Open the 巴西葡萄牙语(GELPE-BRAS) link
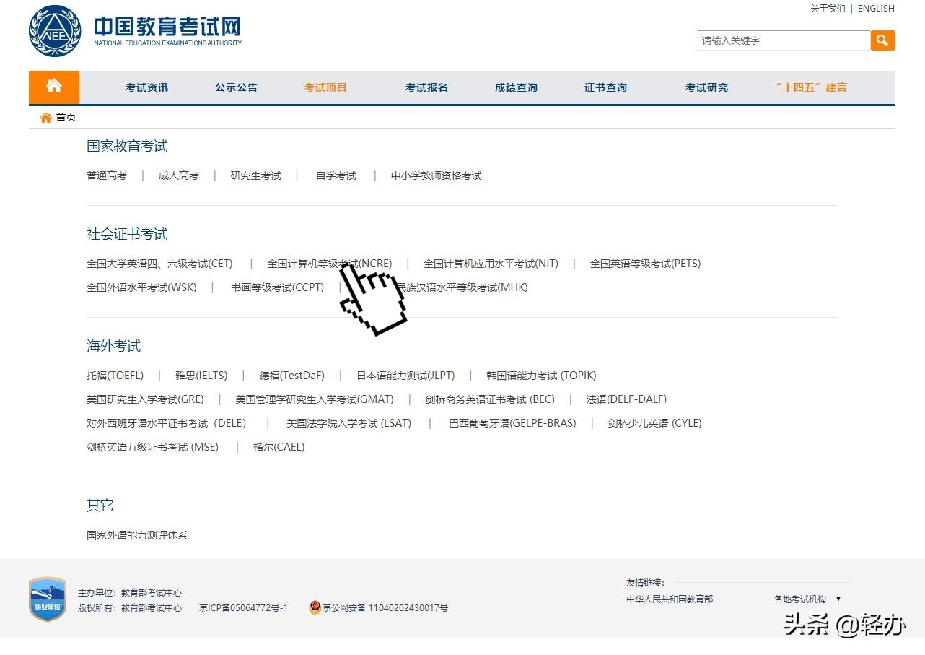This screenshot has height=655, width=925. click(513, 423)
